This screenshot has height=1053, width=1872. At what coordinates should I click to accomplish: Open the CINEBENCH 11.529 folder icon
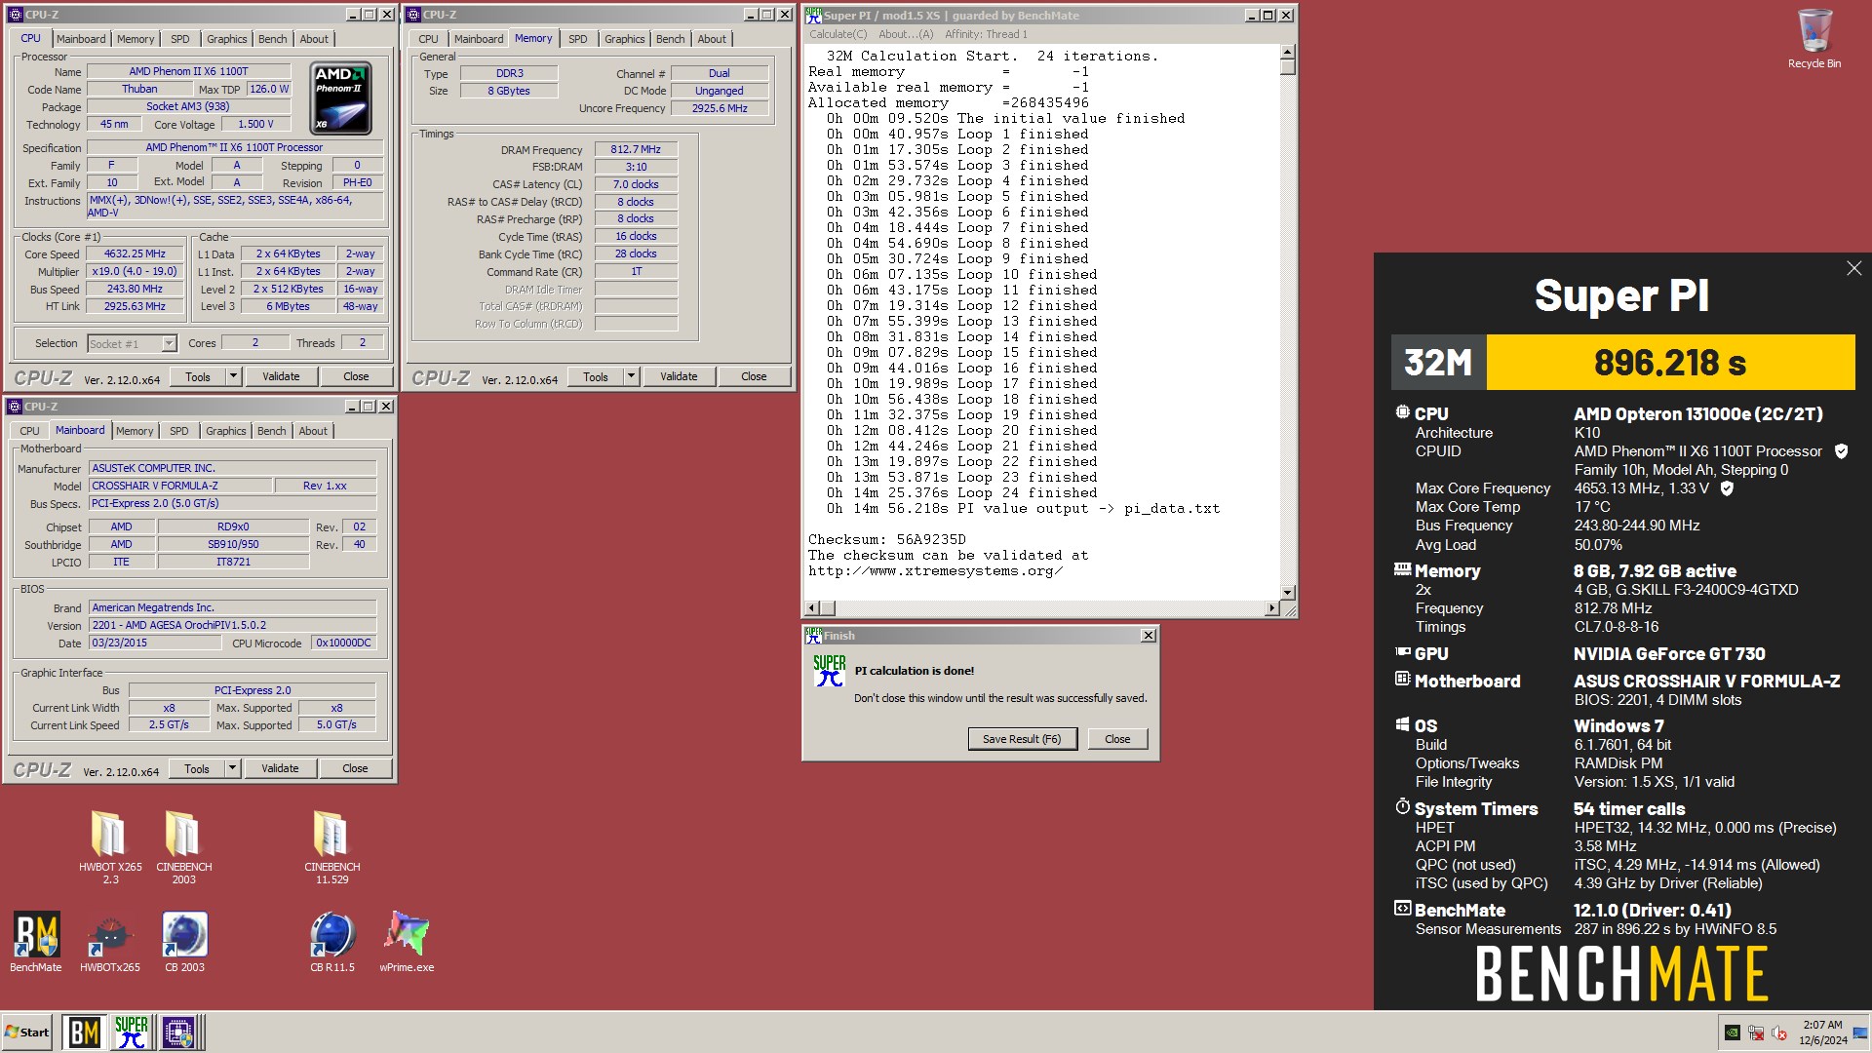[331, 846]
